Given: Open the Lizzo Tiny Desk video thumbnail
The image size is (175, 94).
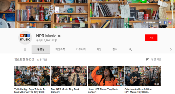Looking at the screenshot, I should click(x=106, y=76).
